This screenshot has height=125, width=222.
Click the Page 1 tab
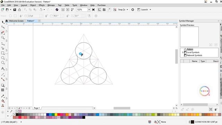click(37, 108)
